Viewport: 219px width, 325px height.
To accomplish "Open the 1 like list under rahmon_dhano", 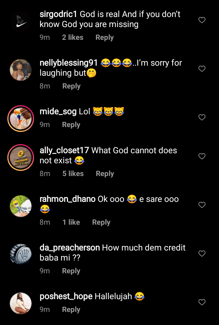I will (71, 223).
